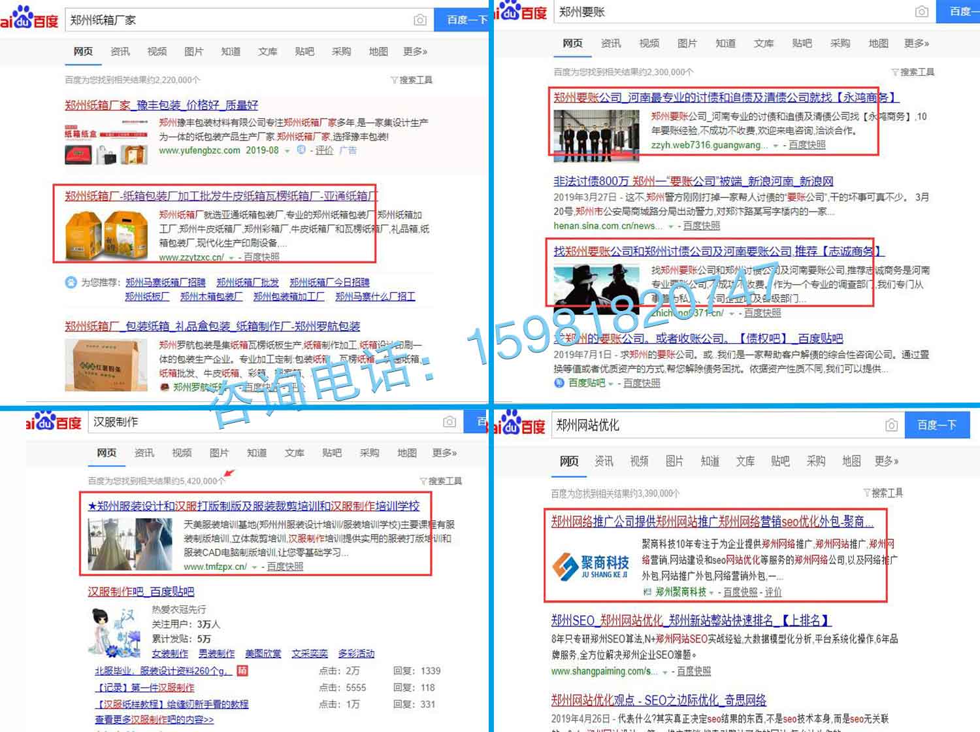Click the icon before 郑州聚商科技 source label

click(x=647, y=592)
